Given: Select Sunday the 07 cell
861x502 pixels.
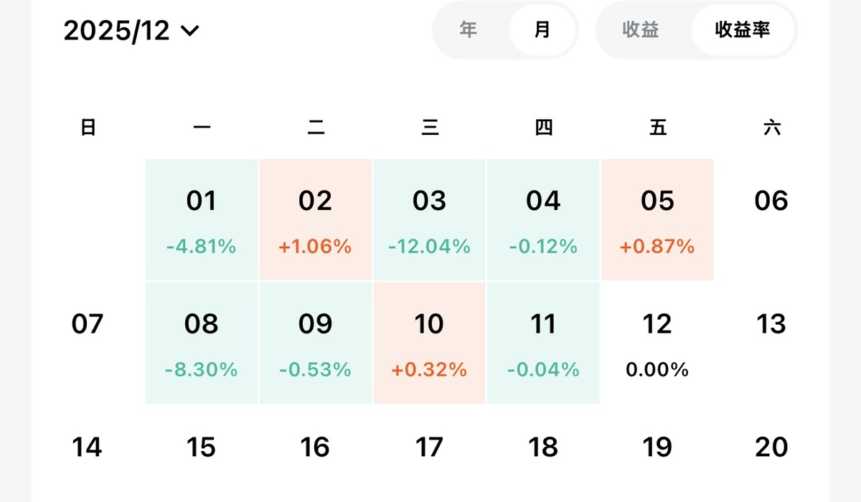Looking at the screenshot, I should (x=88, y=325).
